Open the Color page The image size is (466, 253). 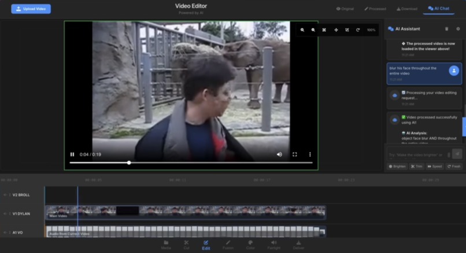[250, 245]
